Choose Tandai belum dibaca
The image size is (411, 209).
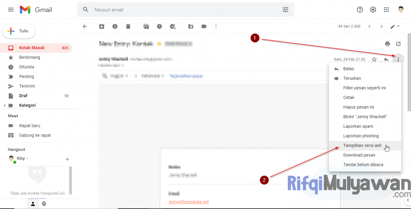[x=365, y=165]
